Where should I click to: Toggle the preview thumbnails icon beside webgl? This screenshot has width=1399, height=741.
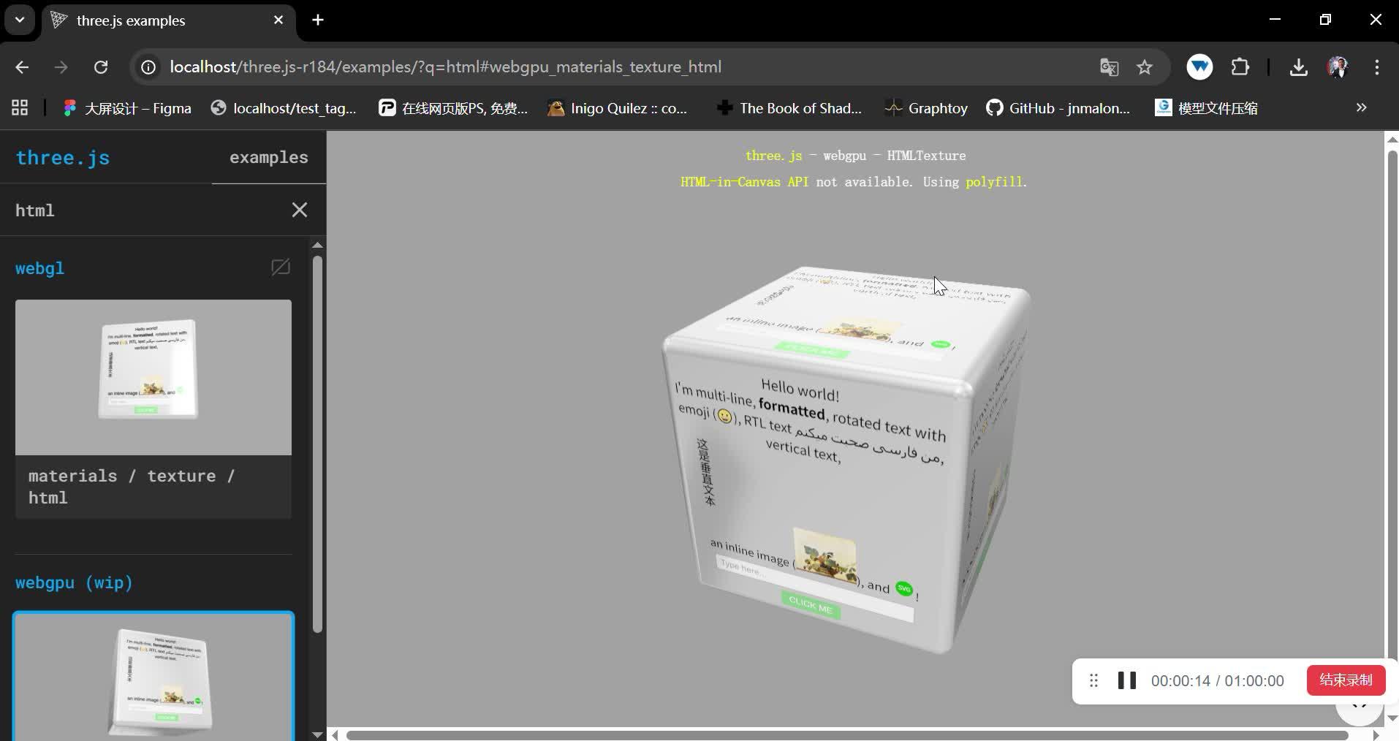coord(281,267)
